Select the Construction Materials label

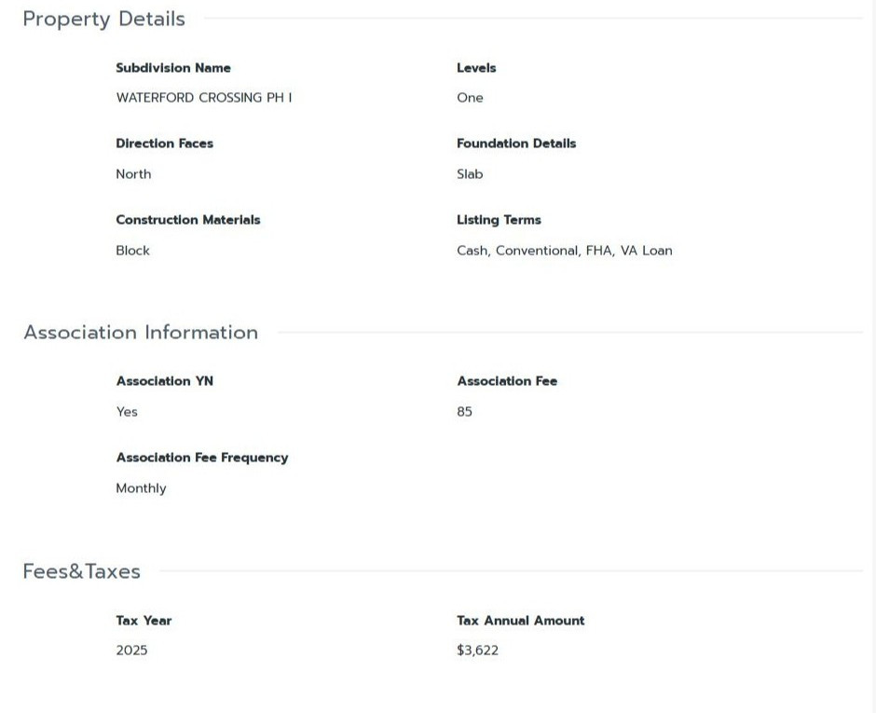(x=188, y=220)
